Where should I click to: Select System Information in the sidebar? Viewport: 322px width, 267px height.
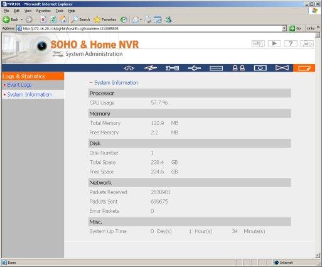(x=30, y=95)
